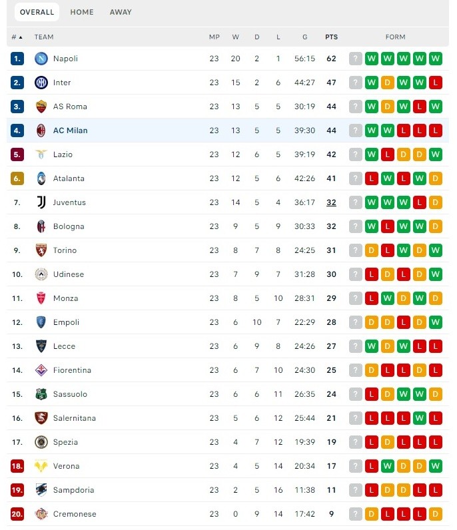This screenshot has height=530, width=457.
Task: Click the Inter club logo
Action: pyautogui.click(x=41, y=83)
